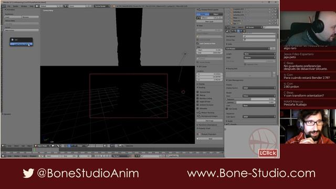Screen dimensions: 336x189
Task: Switch to the Render properties tab icon
Action: pyautogui.click(x=233, y=31)
